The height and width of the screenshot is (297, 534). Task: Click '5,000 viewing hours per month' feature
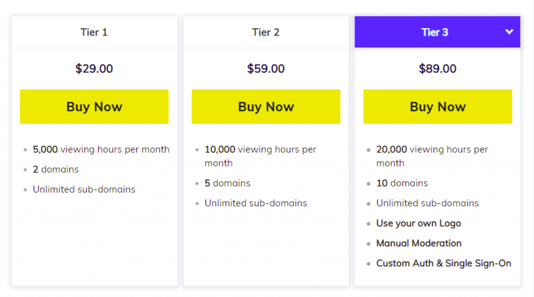tap(101, 149)
